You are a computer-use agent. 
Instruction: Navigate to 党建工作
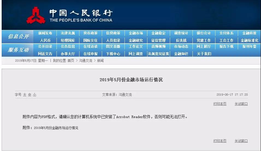click(x=204, y=40)
